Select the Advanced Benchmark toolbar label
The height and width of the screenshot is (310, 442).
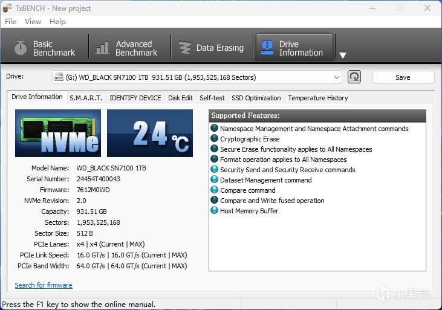[x=136, y=48]
